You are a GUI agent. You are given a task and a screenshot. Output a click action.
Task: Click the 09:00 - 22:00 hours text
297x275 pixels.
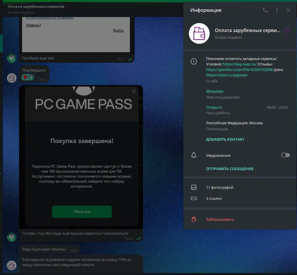click(277, 108)
